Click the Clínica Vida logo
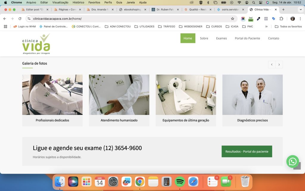 pyautogui.click(x=36, y=44)
